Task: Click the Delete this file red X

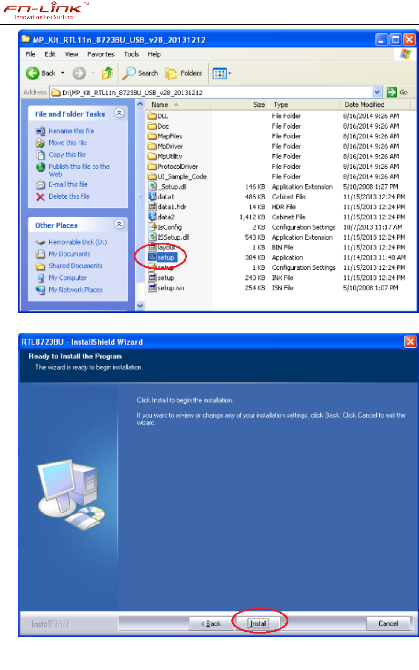Action: [41, 196]
